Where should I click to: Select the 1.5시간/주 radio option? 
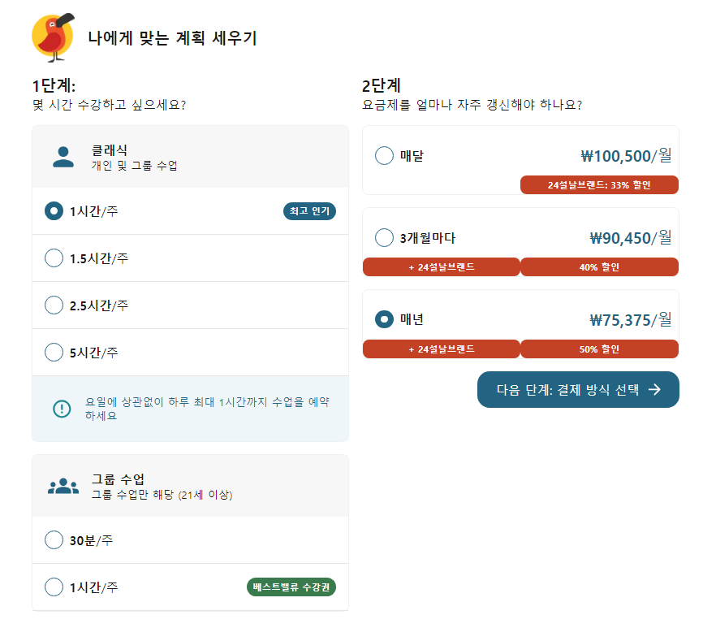pyautogui.click(x=54, y=258)
